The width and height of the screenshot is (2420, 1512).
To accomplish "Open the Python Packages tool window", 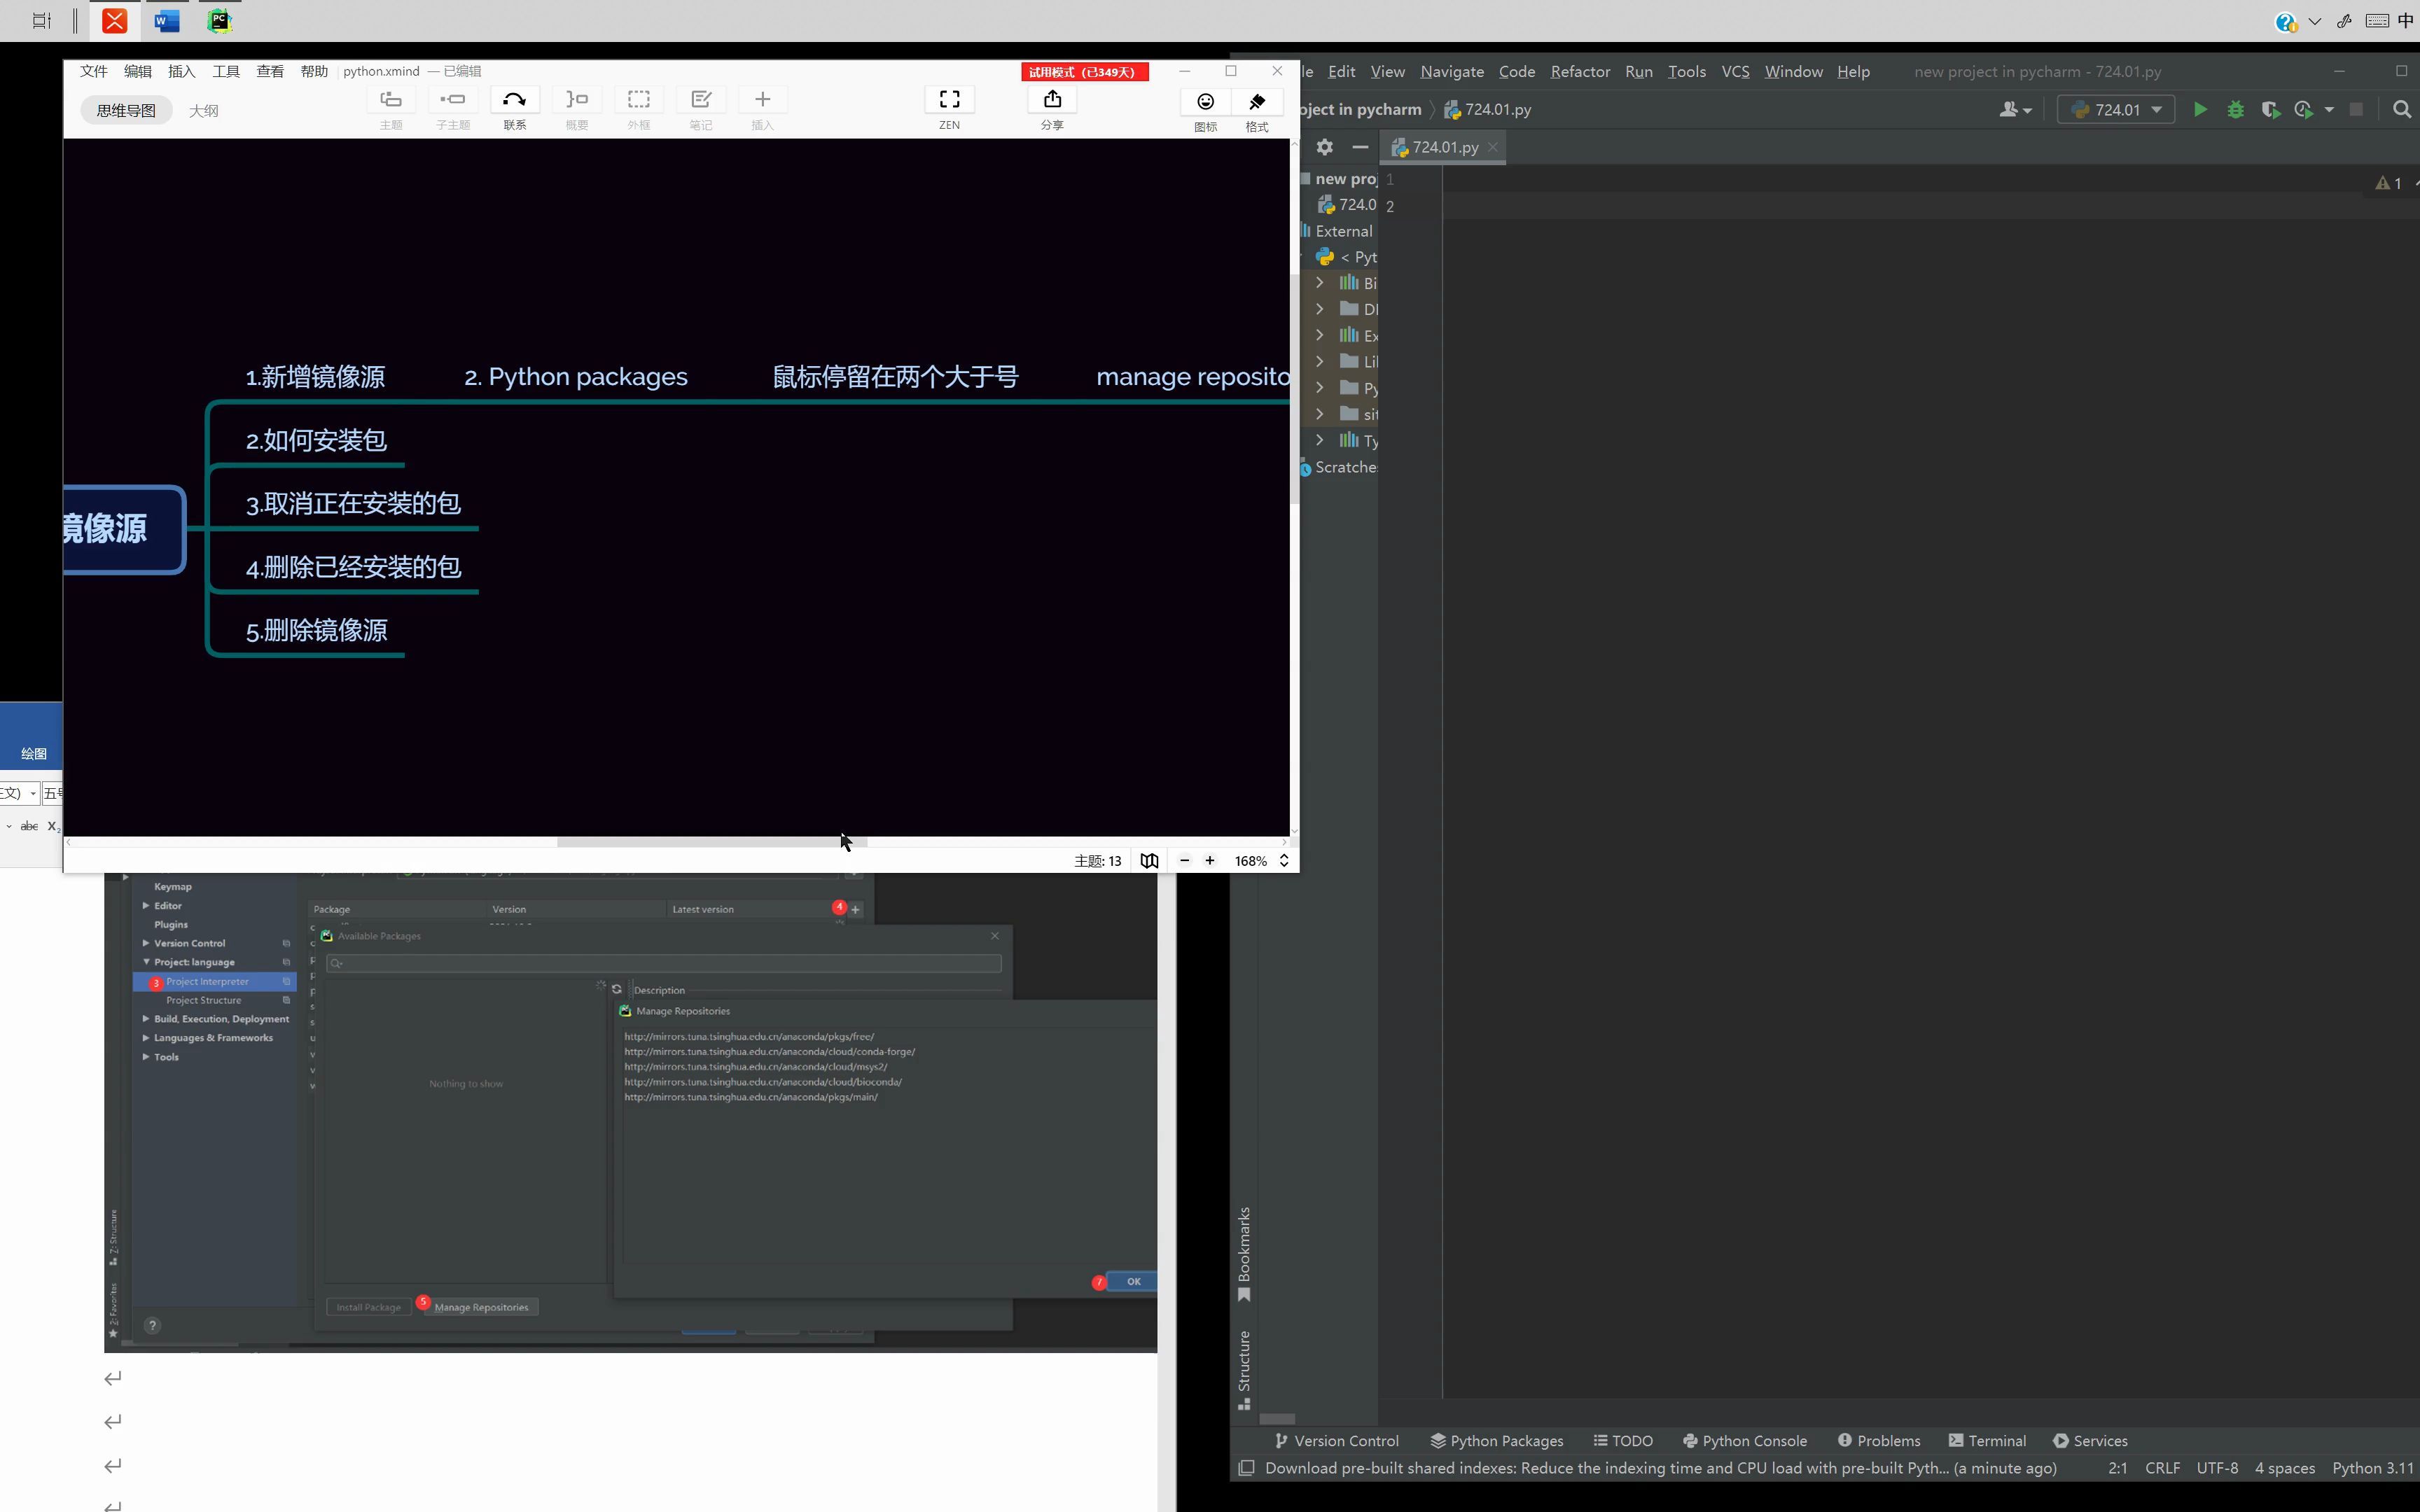I will 1496,1441.
